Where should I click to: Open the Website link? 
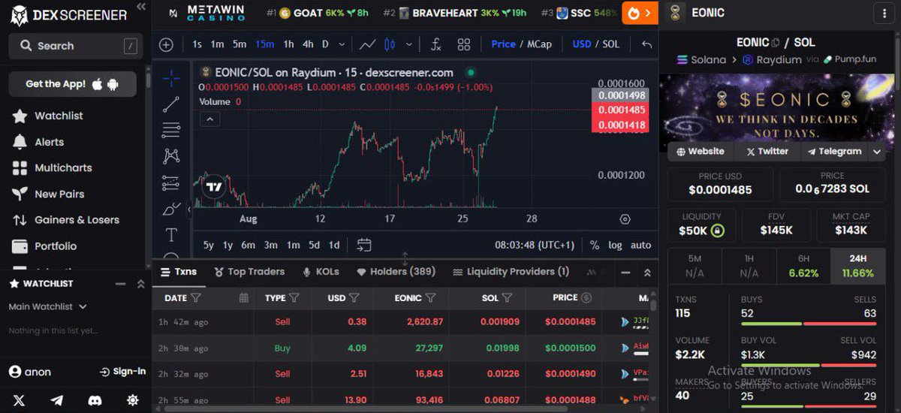click(x=700, y=152)
